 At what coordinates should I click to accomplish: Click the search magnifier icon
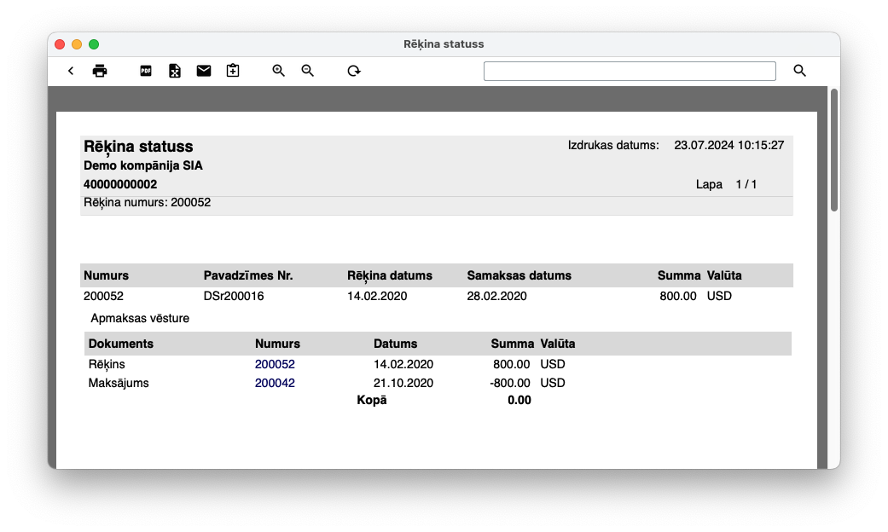[799, 71]
